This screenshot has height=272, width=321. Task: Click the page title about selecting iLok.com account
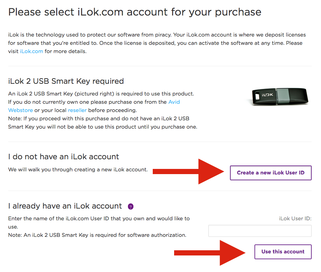[134, 12]
